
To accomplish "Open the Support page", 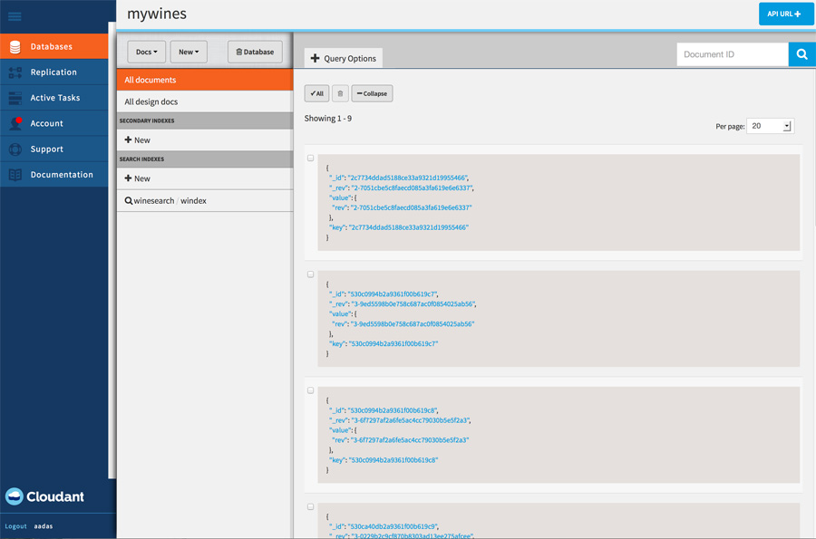I will pos(54,149).
